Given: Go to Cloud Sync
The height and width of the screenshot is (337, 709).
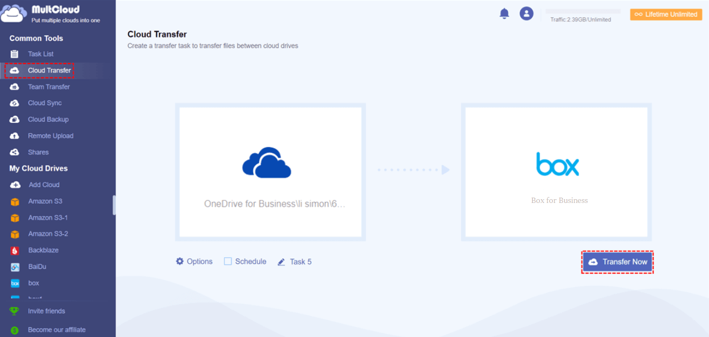Looking at the screenshot, I should pyautogui.click(x=45, y=103).
